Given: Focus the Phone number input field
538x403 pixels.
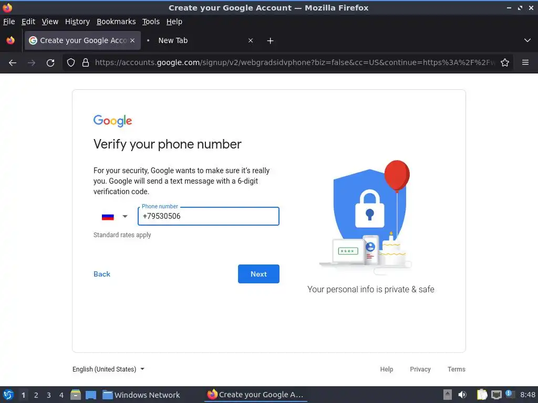Looking at the screenshot, I should (208, 216).
